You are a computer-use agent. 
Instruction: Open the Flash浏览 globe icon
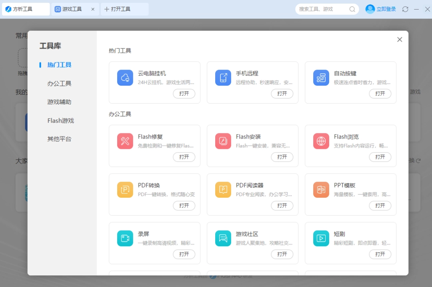[321, 141]
